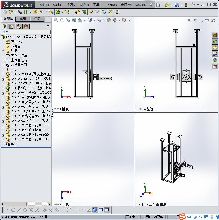Screen dimensions: 219x220
Task: Click Hide/Show Items glasses icon
Action: coord(99,20)
